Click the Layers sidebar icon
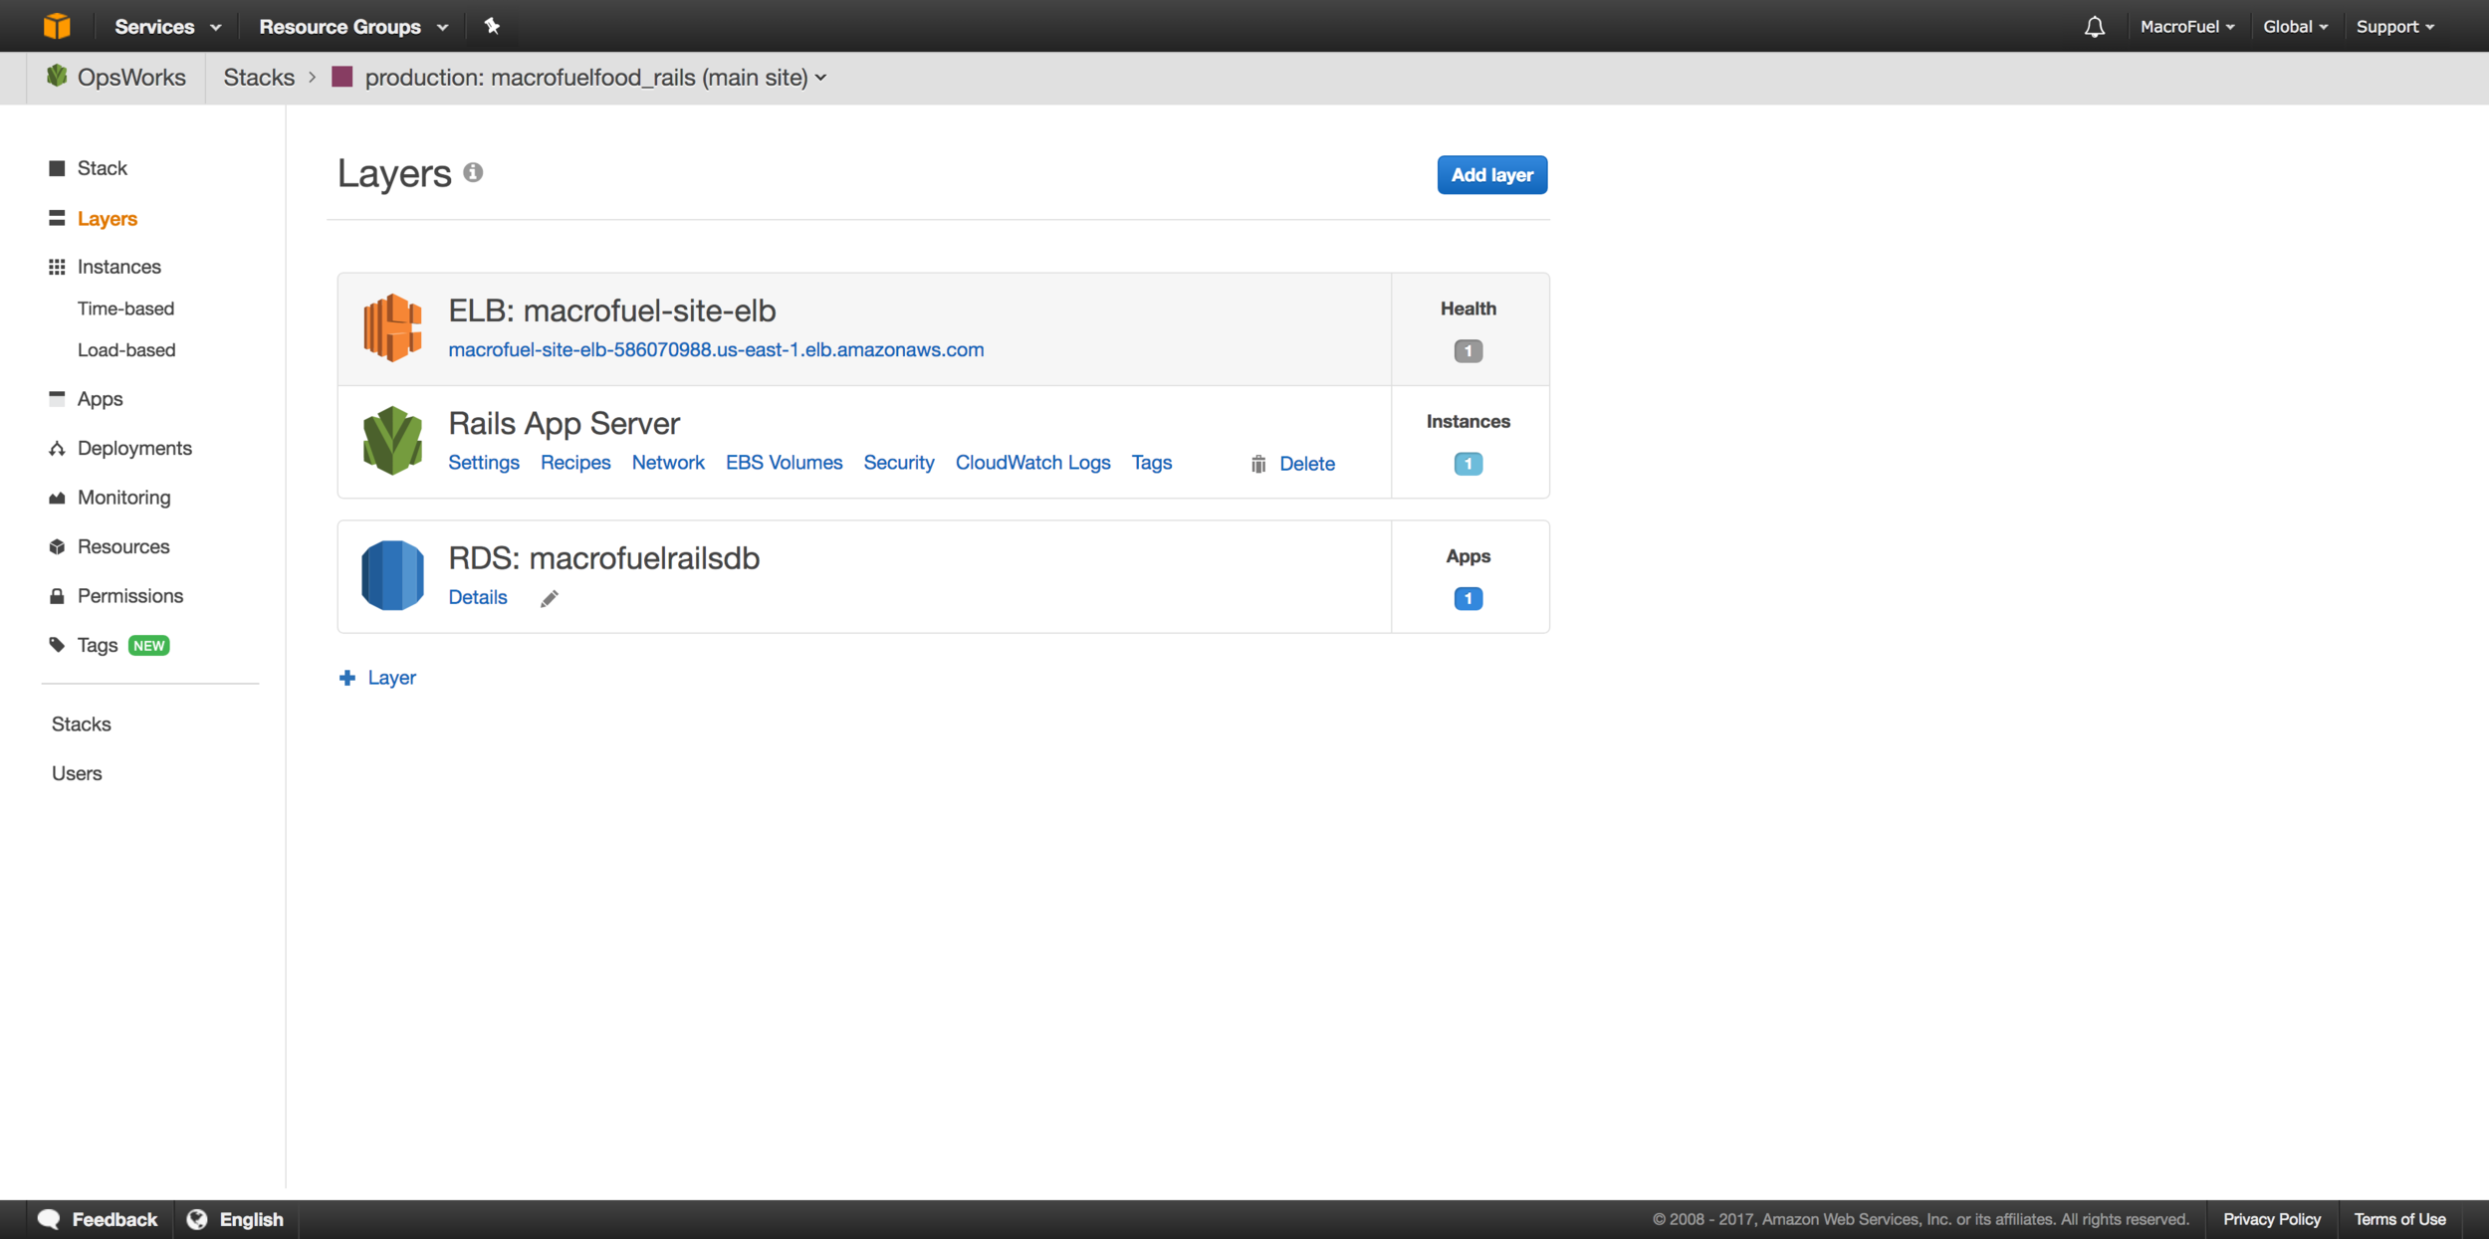 57,218
